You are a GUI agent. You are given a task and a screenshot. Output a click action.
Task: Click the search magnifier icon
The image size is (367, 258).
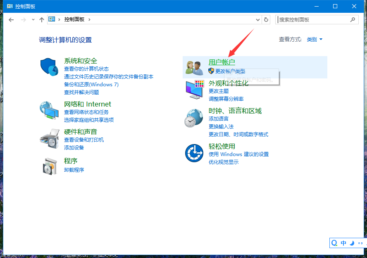pyautogui.click(x=353, y=20)
